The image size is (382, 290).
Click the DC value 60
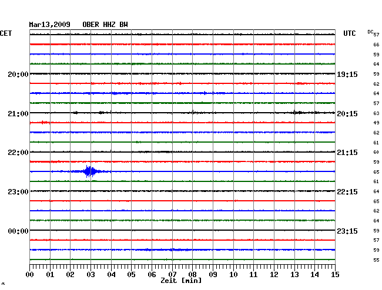pyautogui.click(x=376, y=152)
